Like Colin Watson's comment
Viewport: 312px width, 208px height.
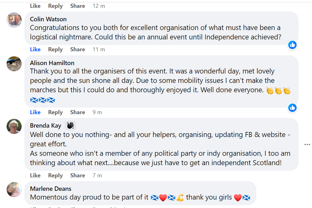[35, 49]
